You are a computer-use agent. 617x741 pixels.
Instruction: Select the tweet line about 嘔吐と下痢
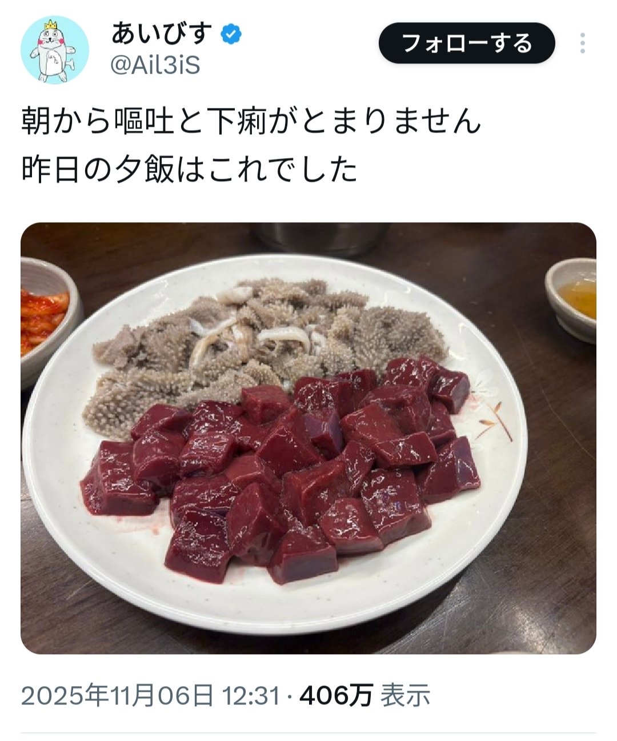(250, 122)
